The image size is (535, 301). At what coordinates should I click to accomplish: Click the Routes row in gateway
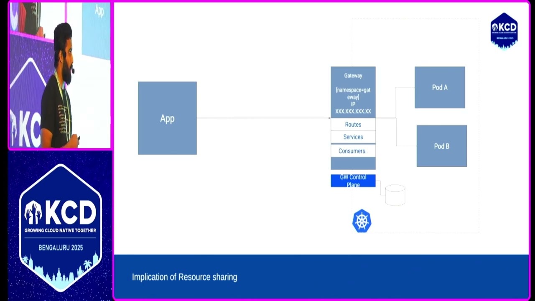tap(353, 125)
